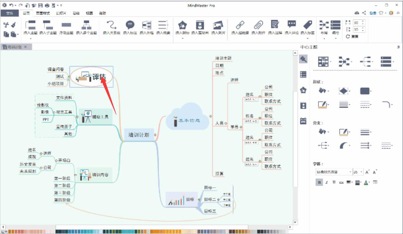Viewport: 403px width, 234px height.
Task: Click the Copy icon in ribbon
Action: click(6, 34)
